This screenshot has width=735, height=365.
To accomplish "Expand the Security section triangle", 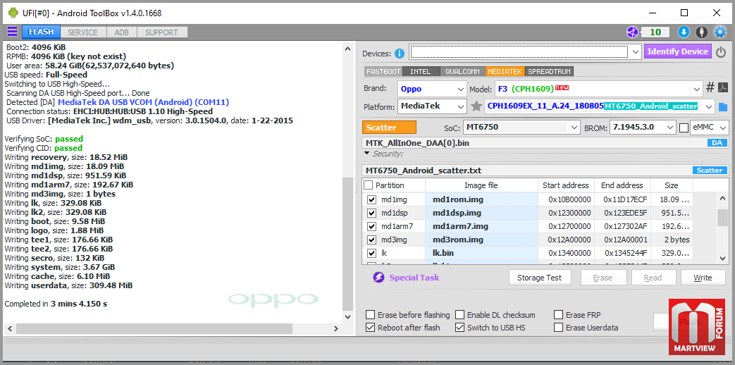I will coord(367,153).
